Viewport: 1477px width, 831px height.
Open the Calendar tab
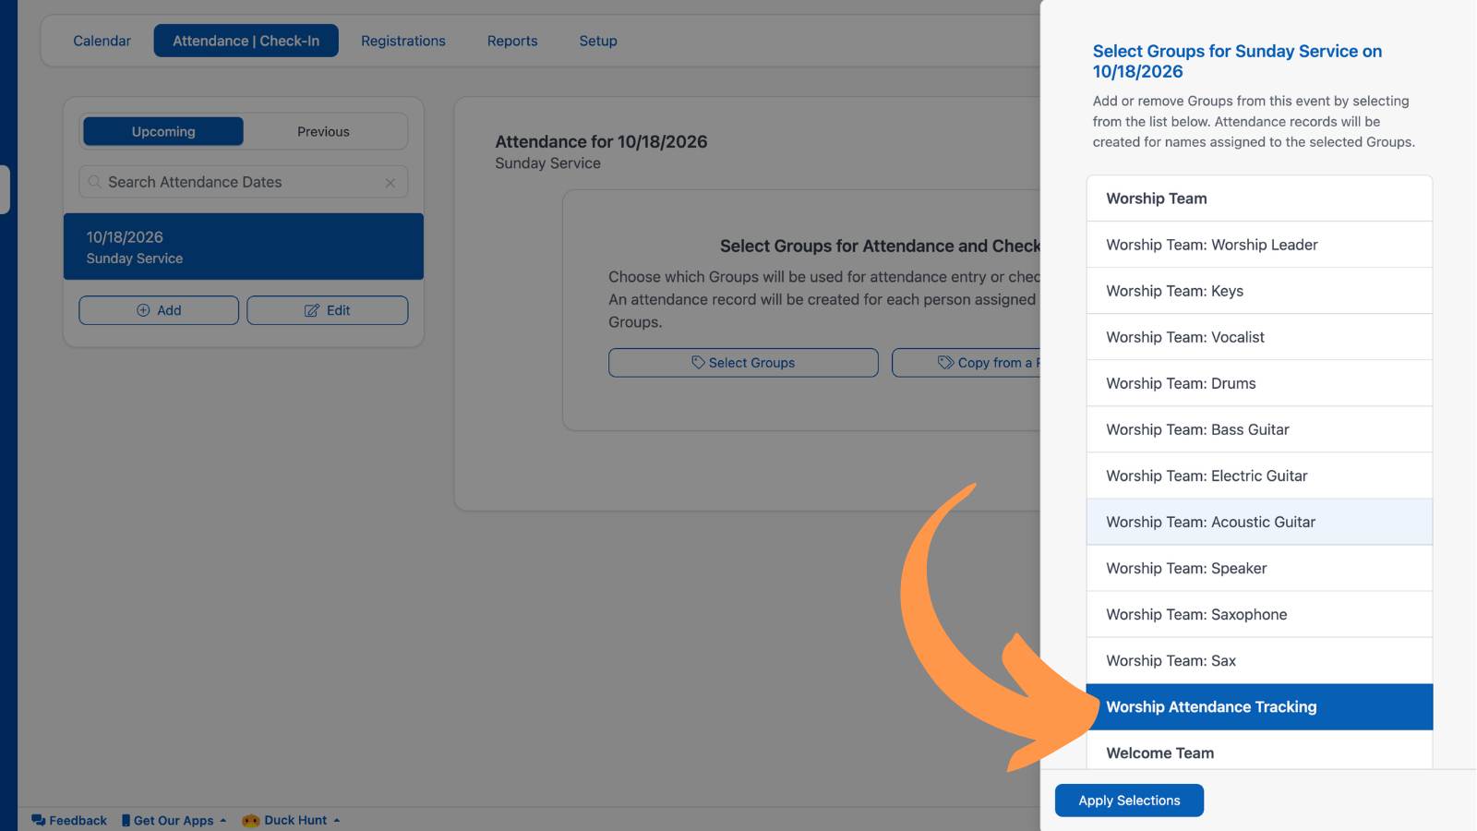point(102,41)
